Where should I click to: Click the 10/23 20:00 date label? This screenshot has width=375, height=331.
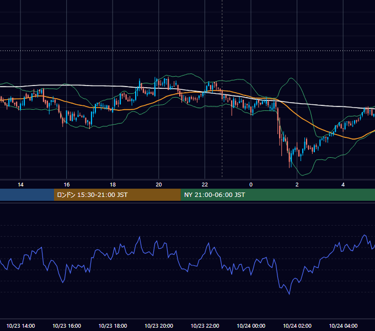[x=159, y=325]
